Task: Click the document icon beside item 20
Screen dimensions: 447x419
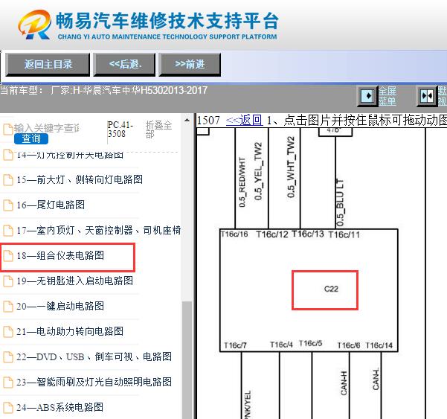Action: click(8, 307)
